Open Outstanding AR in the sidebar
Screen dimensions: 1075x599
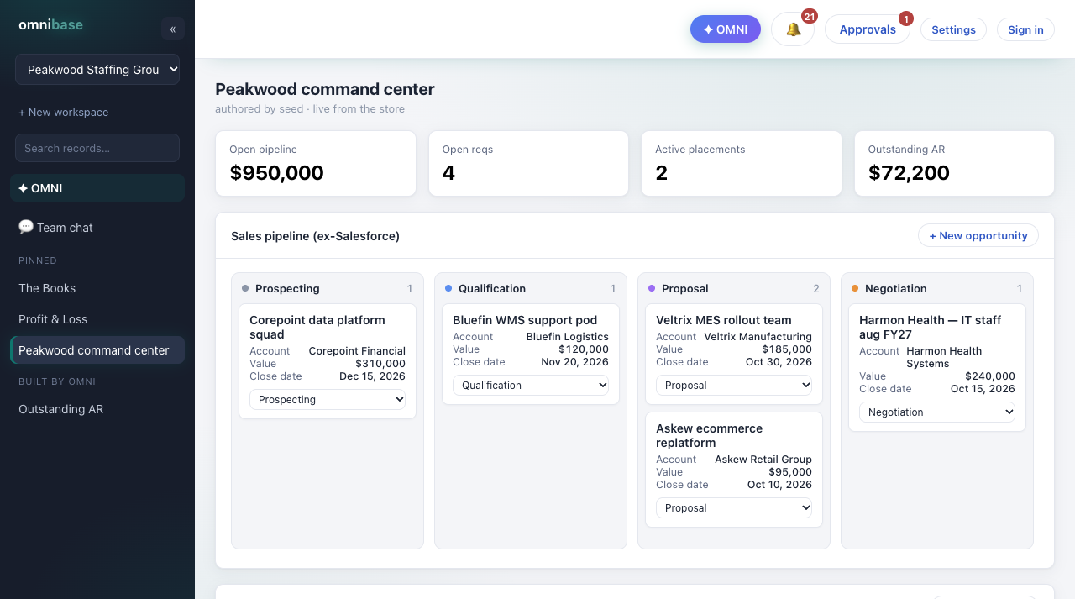click(97, 409)
